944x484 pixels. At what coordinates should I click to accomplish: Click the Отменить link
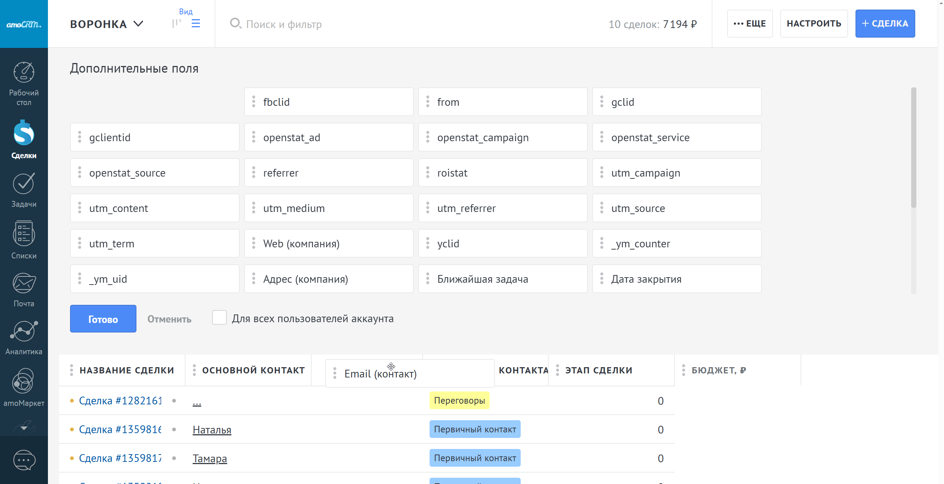click(x=169, y=319)
